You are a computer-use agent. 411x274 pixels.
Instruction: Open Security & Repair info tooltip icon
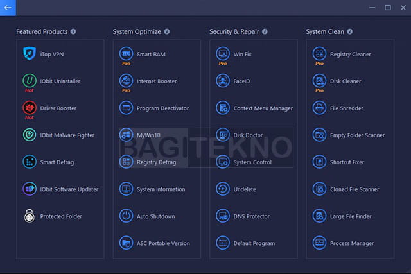click(x=265, y=31)
